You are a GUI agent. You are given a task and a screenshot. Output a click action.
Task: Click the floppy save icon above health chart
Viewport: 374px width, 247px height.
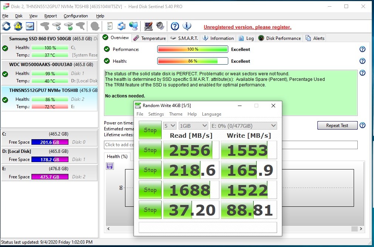click(x=109, y=166)
